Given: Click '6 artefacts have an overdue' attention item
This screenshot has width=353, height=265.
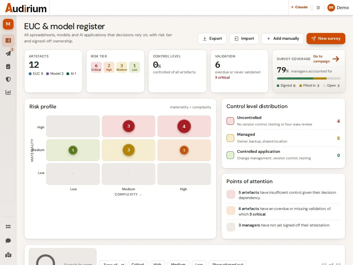Looking at the screenshot, I should [283, 211].
